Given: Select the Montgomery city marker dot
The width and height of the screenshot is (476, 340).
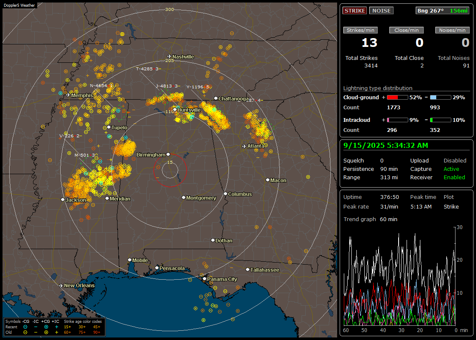Looking at the screenshot, I should coord(184,198).
